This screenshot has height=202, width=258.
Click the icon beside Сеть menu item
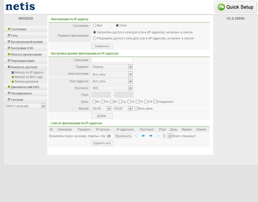pyautogui.click(x=9, y=35)
